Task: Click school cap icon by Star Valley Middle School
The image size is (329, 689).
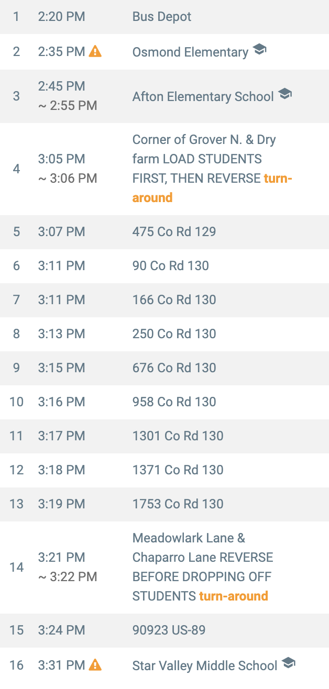Action: (288, 664)
